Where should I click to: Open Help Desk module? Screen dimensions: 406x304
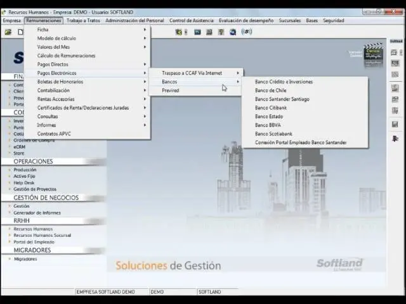(x=24, y=183)
